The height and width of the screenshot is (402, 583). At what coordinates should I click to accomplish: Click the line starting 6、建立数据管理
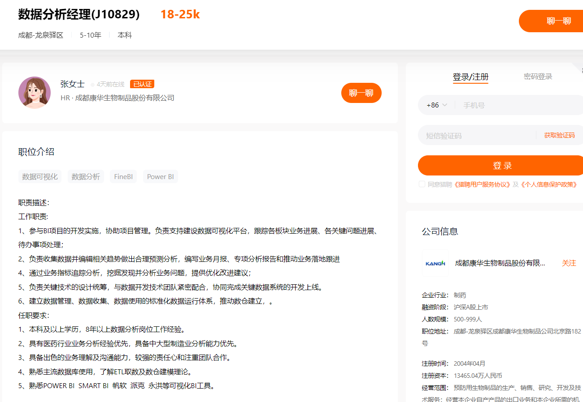(146, 301)
